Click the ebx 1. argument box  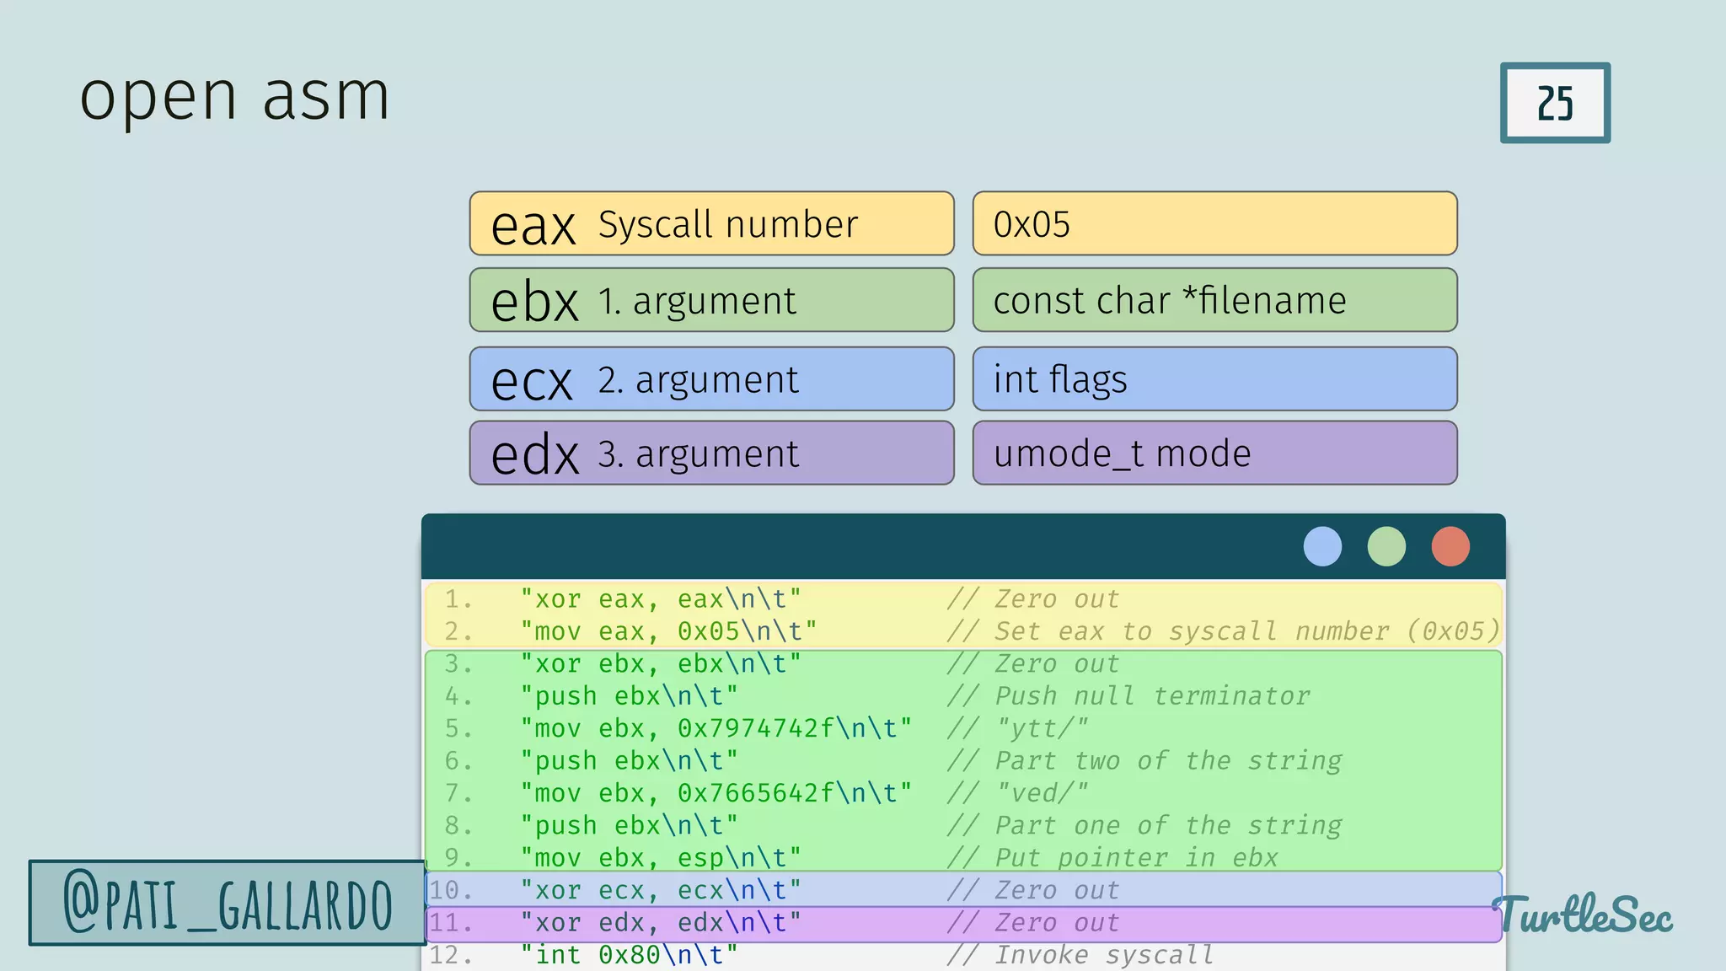[711, 300]
